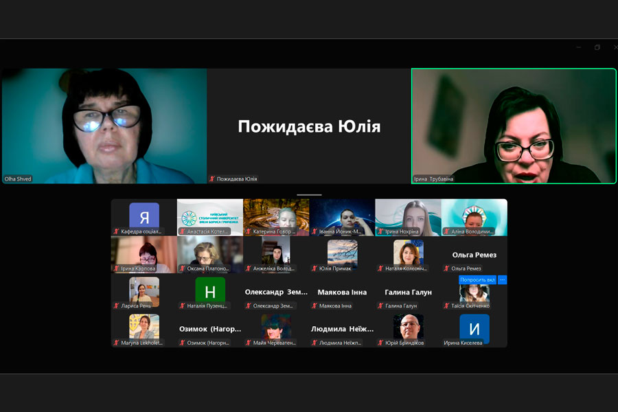Screen dimensions: 618x412
Task: Click the large Маякова Інна name text
Action: (x=342, y=292)
